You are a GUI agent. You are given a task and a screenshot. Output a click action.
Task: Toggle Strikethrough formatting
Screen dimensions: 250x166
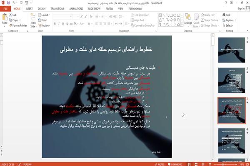[71, 24]
